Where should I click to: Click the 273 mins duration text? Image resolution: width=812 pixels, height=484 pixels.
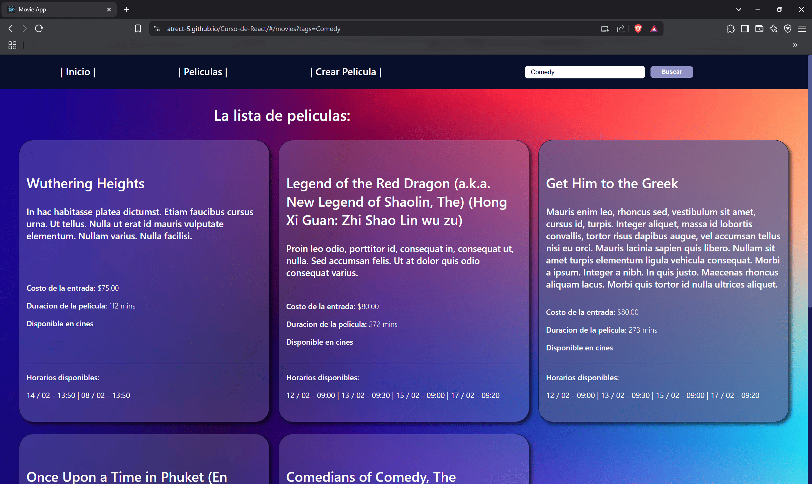(643, 330)
